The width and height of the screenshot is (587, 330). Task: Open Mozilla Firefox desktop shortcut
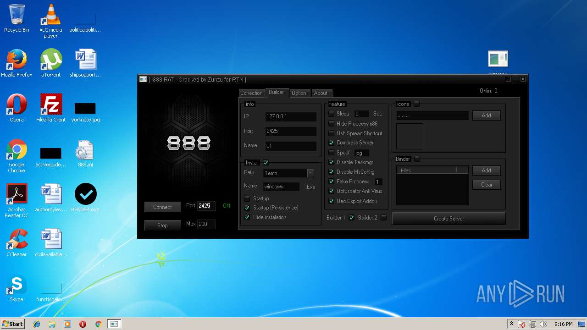(x=17, y=63)
